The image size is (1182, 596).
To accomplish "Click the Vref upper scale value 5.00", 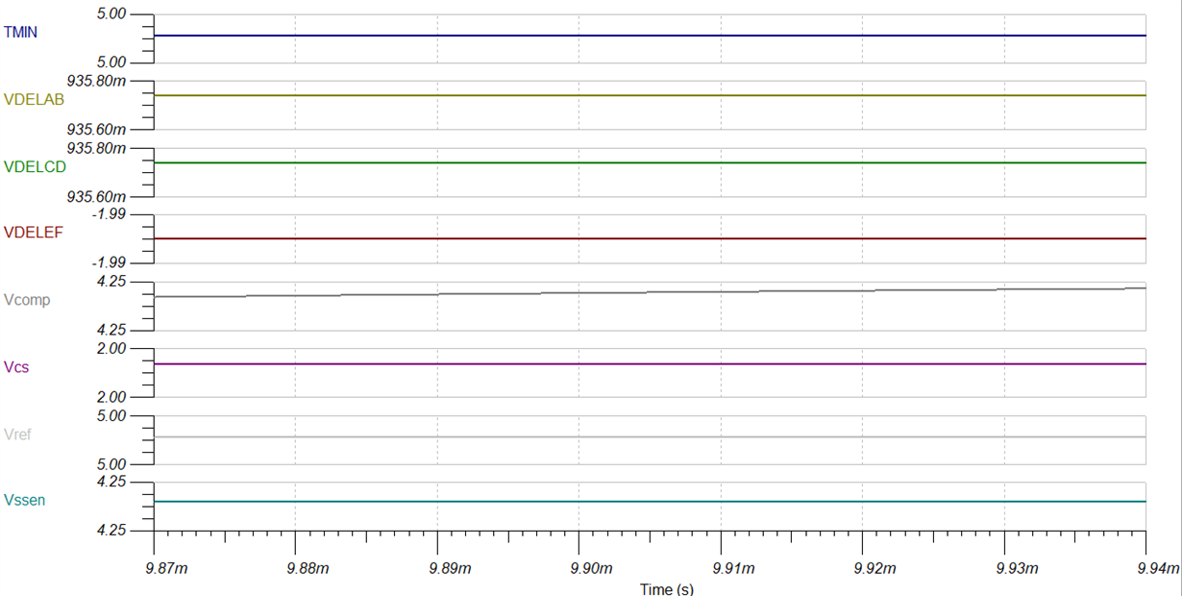I will 111,415.
